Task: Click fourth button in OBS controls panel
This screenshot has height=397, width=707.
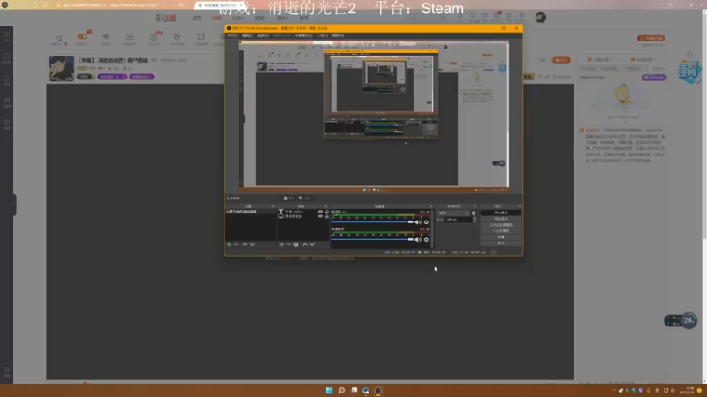Action: point(500,230)
